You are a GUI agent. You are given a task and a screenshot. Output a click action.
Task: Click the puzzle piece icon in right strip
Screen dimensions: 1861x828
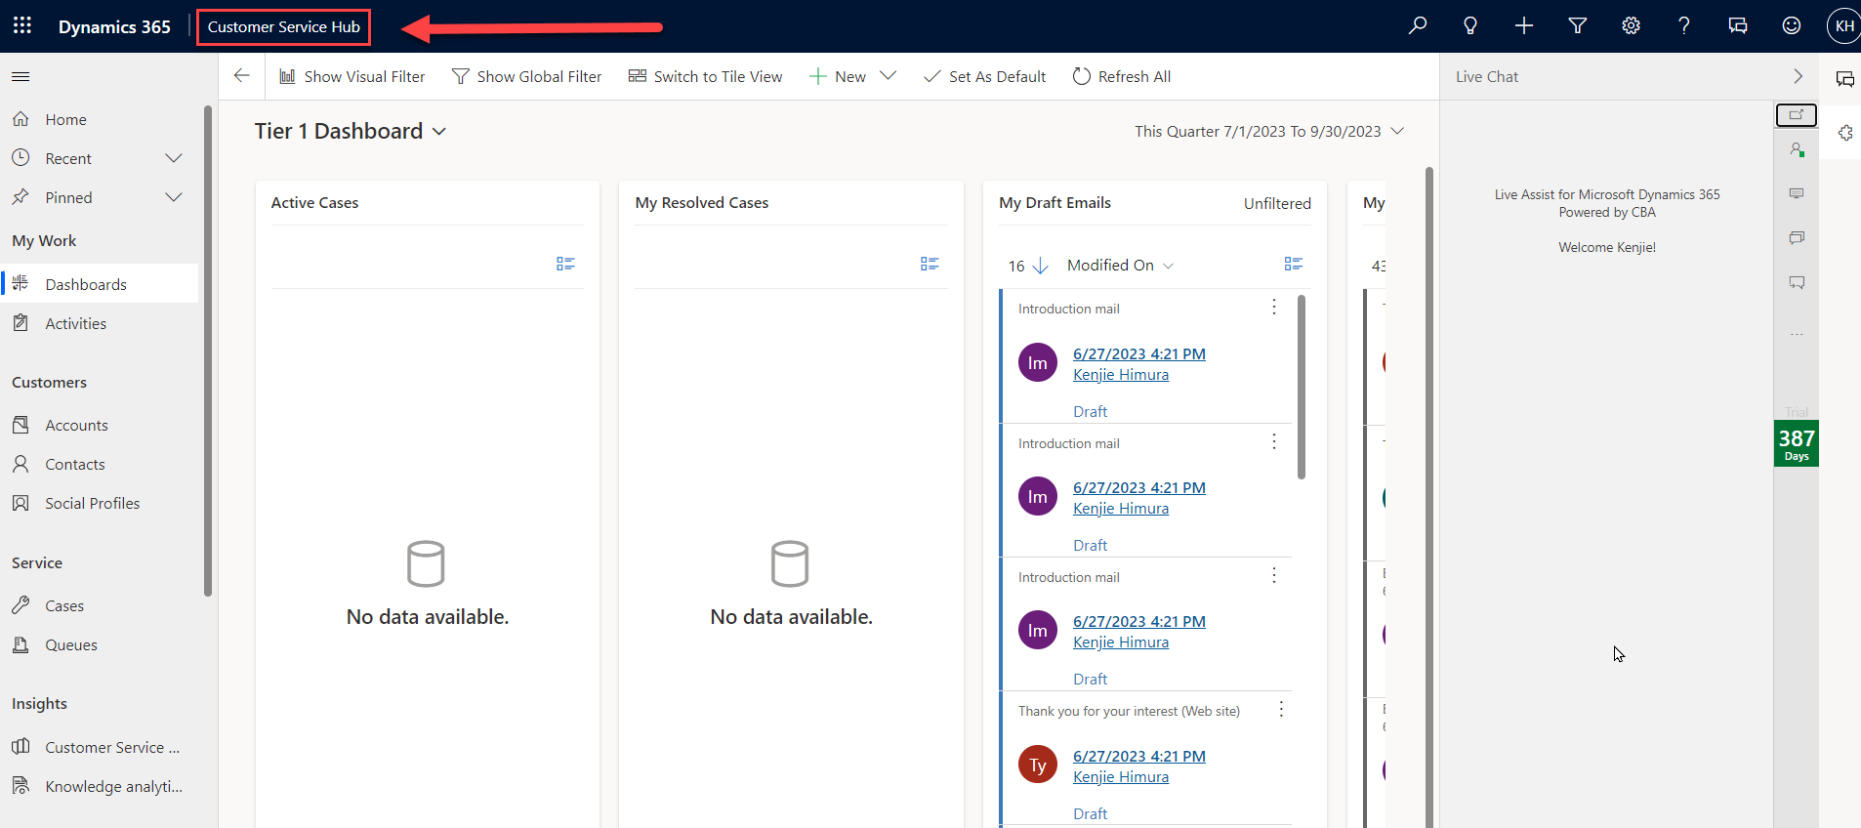click(1845, 133)
